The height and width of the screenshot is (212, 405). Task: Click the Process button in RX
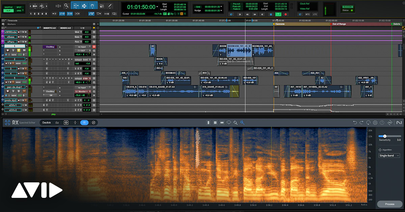(x=389, y=204)
